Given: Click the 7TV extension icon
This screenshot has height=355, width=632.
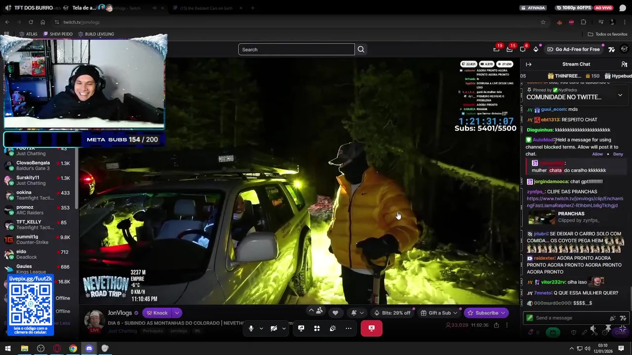Looking at the screenshot, I should tap(611, 49).
